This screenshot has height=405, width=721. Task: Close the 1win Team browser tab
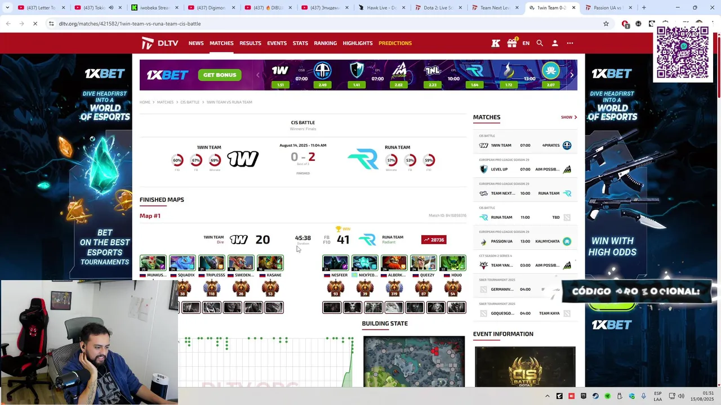[574, 8]
